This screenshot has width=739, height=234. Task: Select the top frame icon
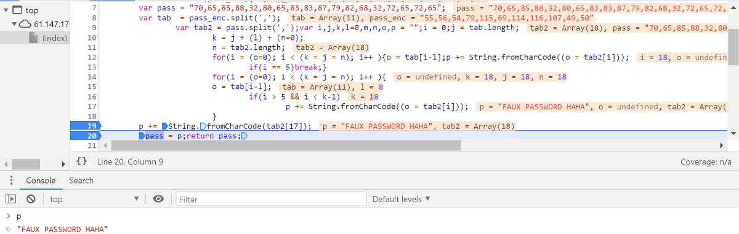[x=17, y=10]
